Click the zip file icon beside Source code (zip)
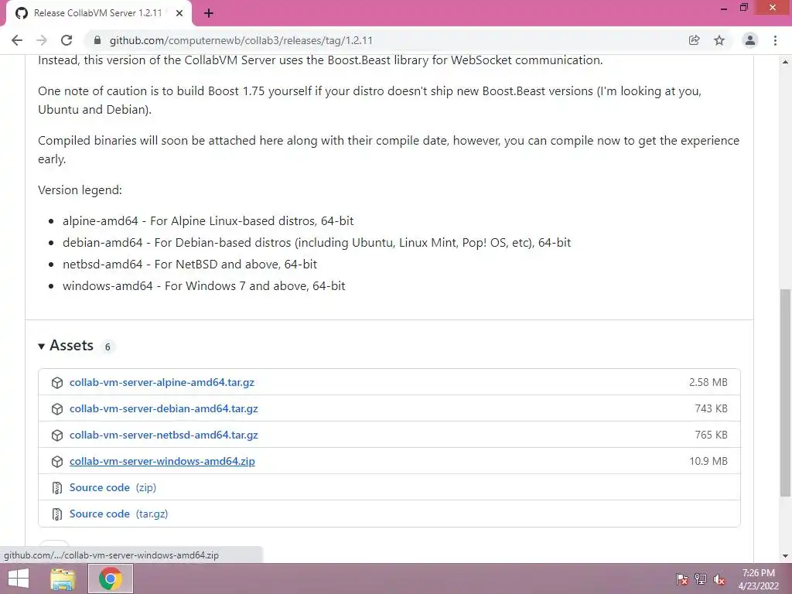 click(x=57, y=488)
